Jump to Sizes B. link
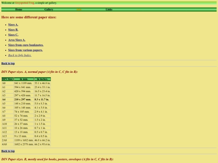 point(13,30)
